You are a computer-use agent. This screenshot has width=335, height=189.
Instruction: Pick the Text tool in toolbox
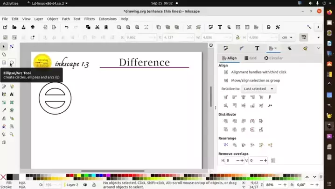click(x=12, y=94)
